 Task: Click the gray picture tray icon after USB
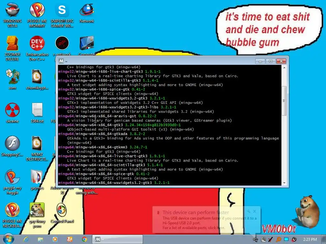click(263, 240)
